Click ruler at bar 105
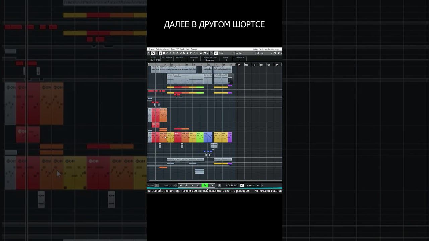429x241 pixels. 246,65
